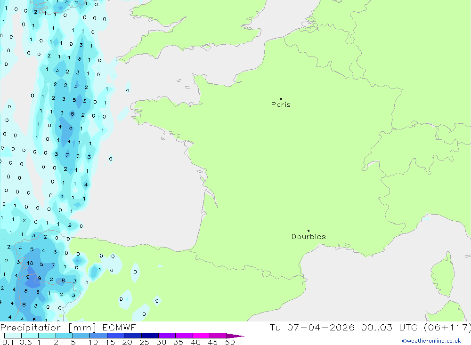Image resolution: width=471 pixels, height=345 pixels.
Task: Click the '0.1' legend scale label
Action: [8, 342]
